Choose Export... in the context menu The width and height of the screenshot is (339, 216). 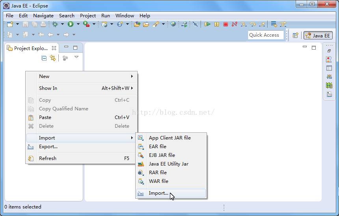pyautogui.click(x=82, y=147)
